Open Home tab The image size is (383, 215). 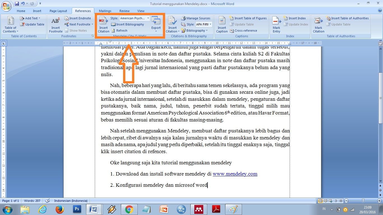click(21, 11)
